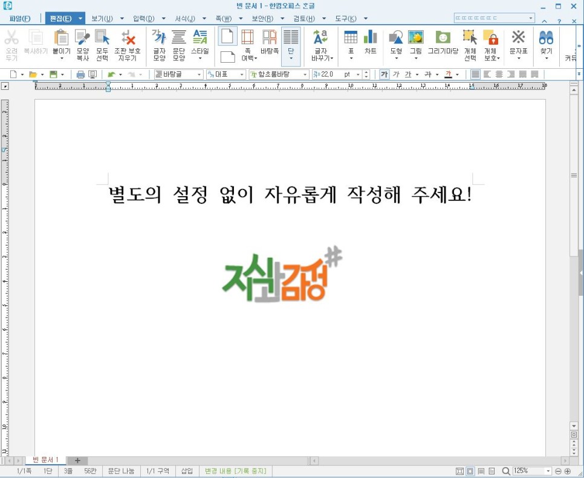Expand the dropdown arrow under 붙이기
The height and width of the screenshot is (478, 584).
click(x=62, y=59)
